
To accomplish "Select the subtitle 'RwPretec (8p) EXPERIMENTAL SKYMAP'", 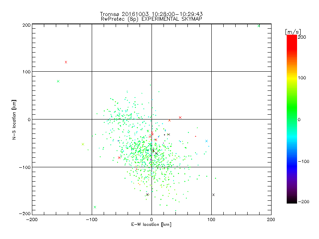I will click(x=152, y=19).
